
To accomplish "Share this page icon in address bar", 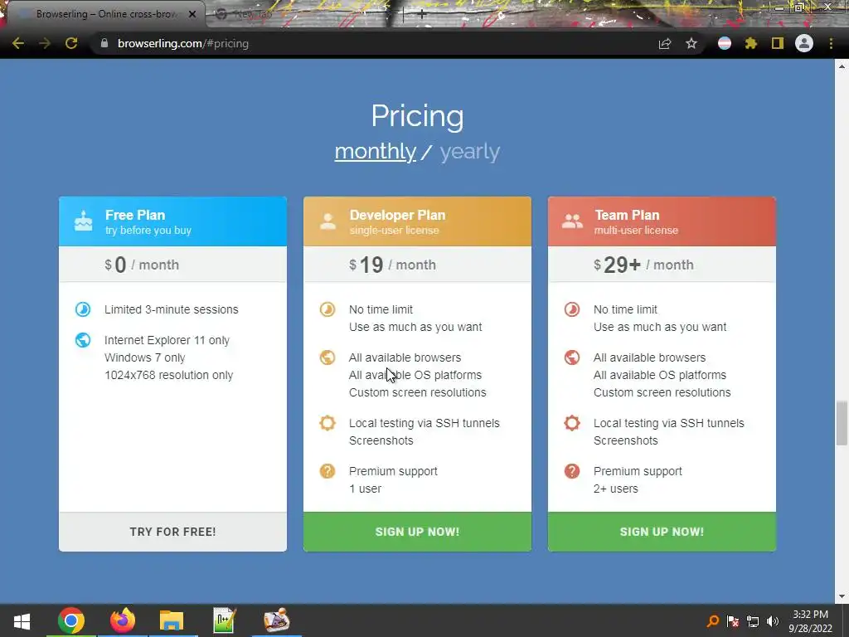I will [x=665, y=43].
